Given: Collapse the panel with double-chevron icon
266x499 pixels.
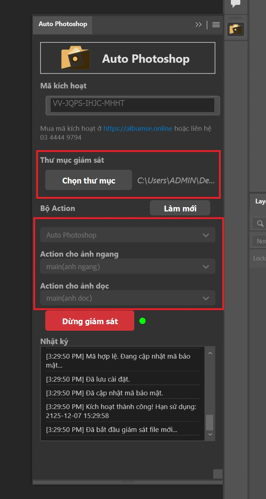Looking at the screenshot, I should tap(198, 25).
